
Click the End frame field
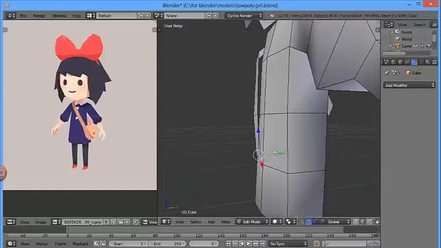click(x=167, y=243)
